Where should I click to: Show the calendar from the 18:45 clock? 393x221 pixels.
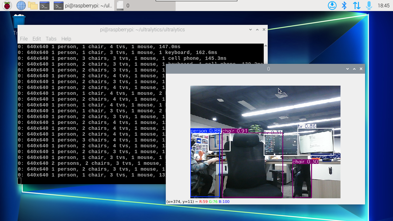tap(383, 6)
